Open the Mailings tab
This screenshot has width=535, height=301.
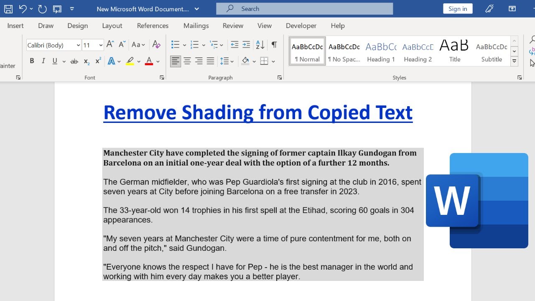196,26
